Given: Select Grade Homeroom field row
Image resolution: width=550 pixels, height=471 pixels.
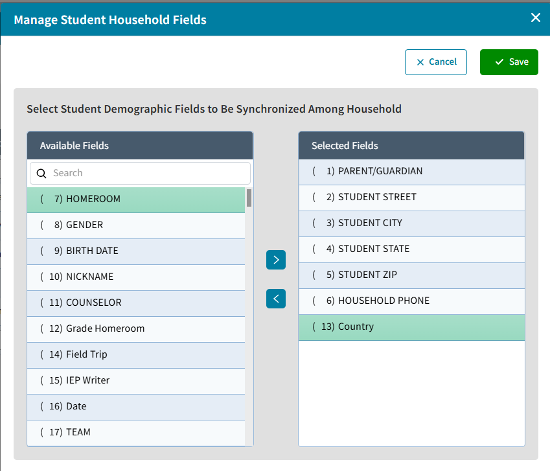Looking at the screenshot, I should coord(136,330).
